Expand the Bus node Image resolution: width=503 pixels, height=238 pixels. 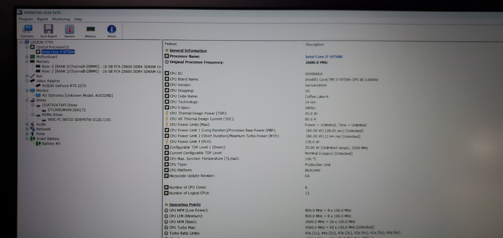tap(27, 76)
